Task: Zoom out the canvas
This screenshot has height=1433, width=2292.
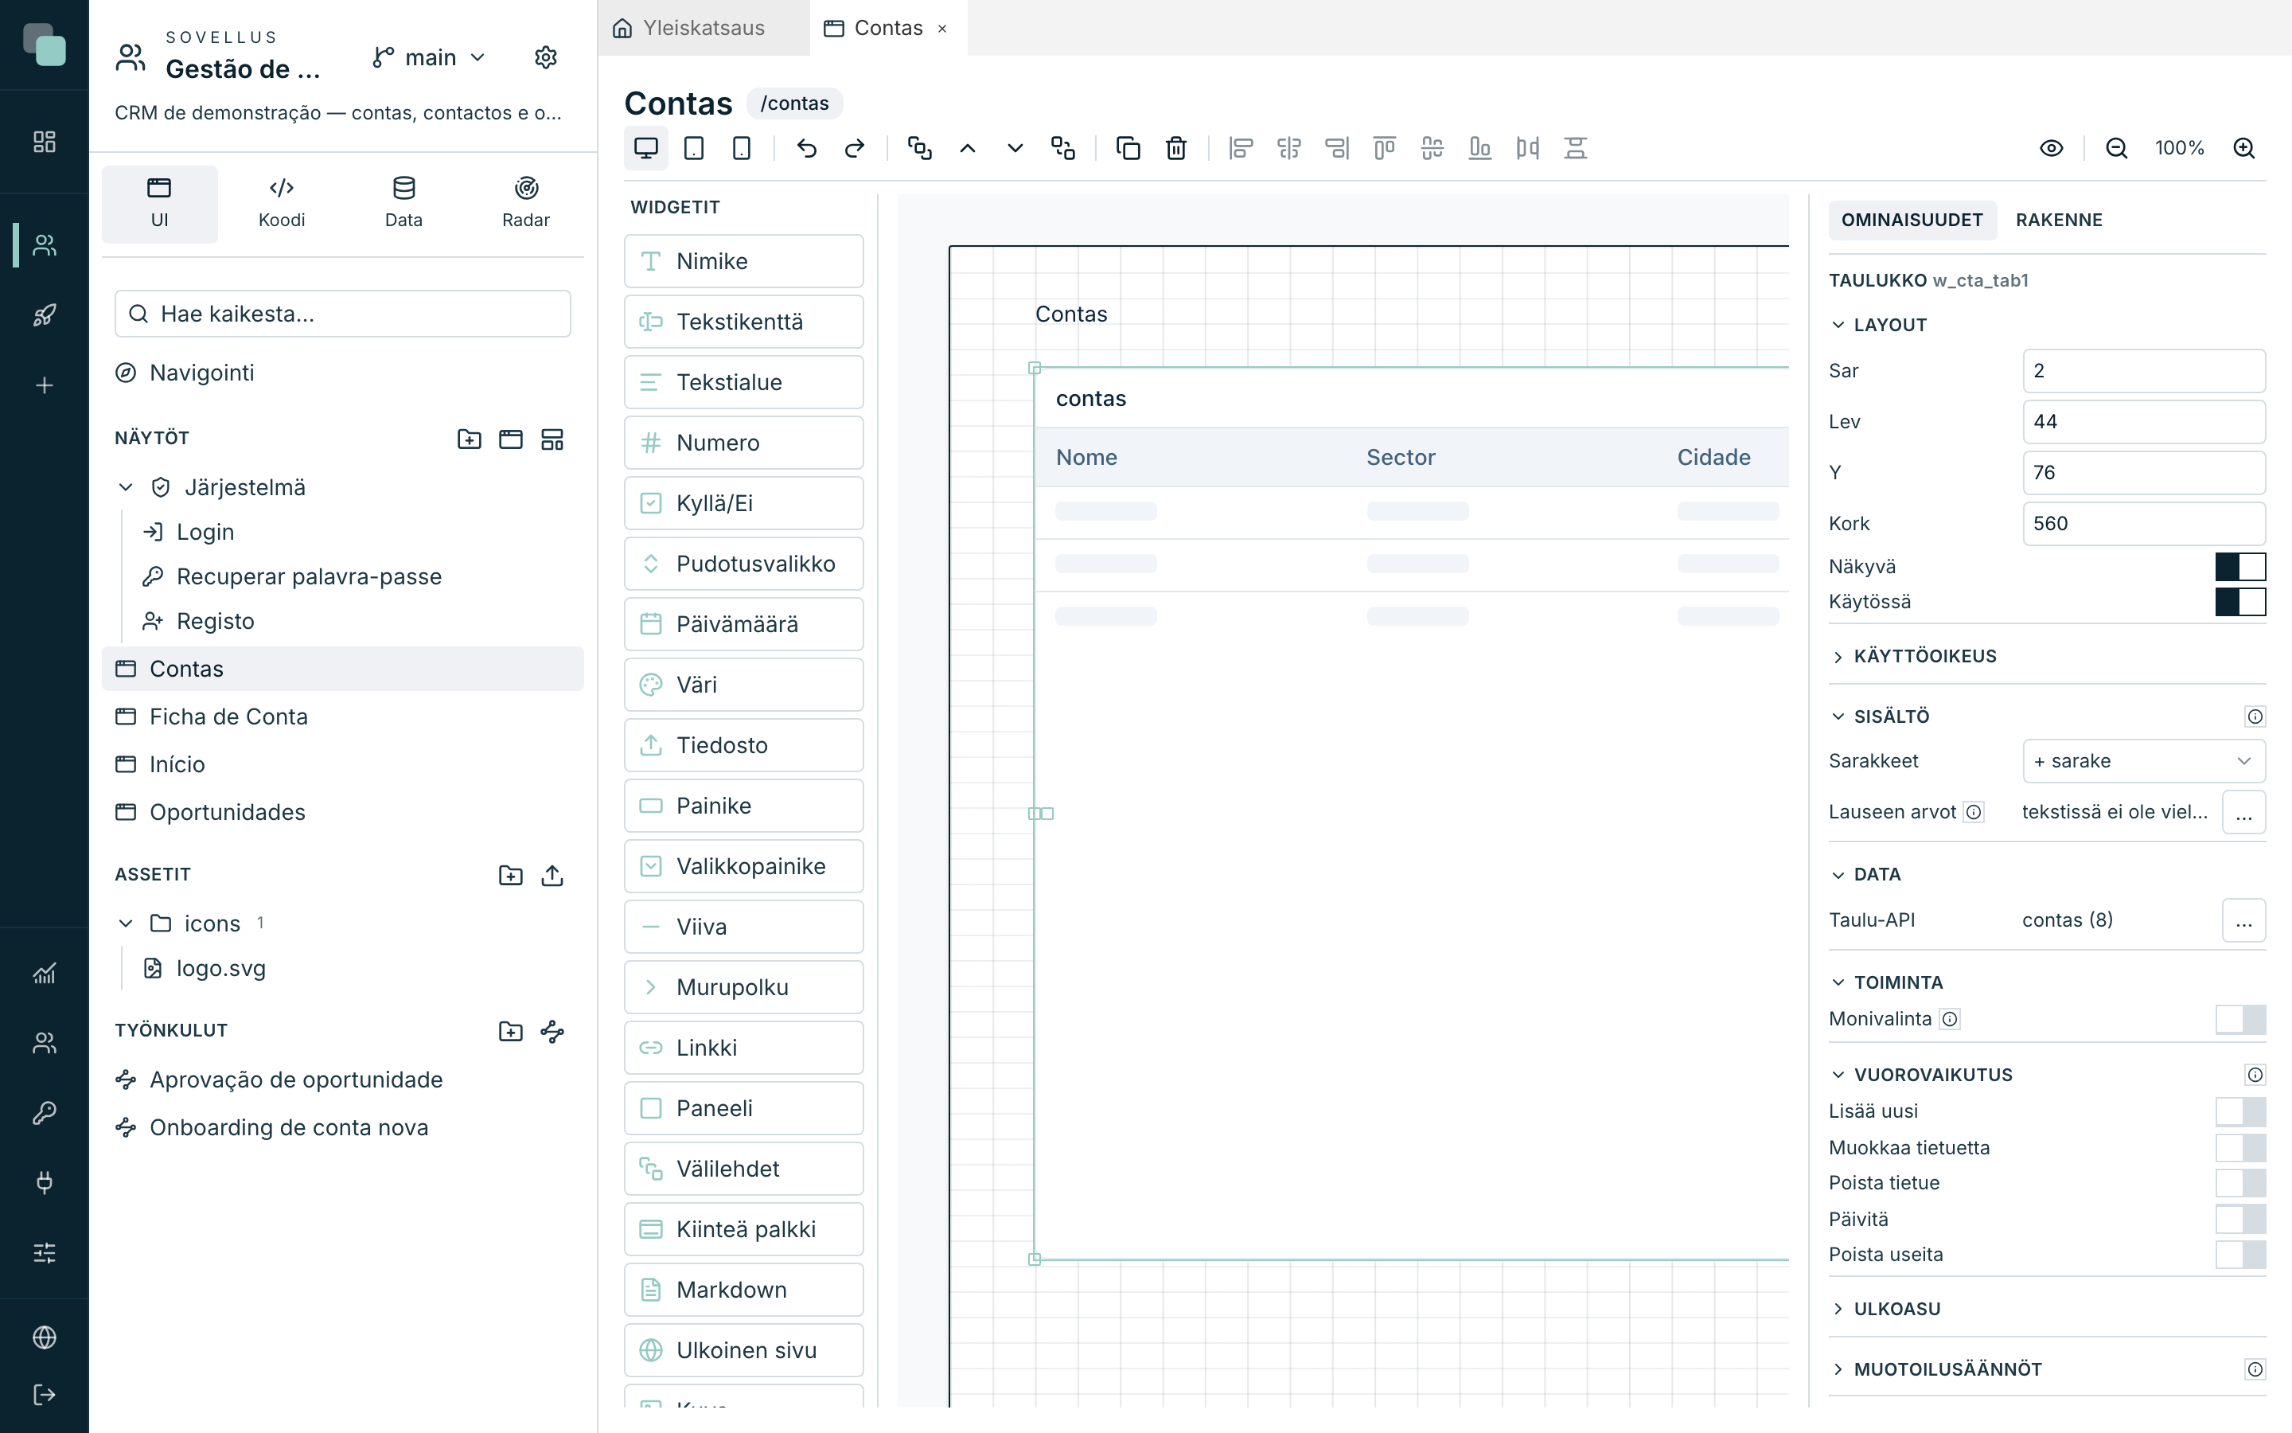Action: point(2117,148)
